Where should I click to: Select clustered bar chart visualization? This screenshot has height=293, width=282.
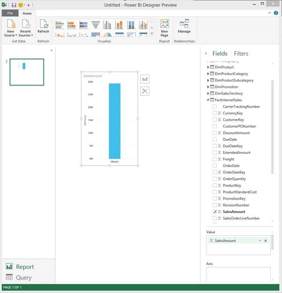click(59, 25)
